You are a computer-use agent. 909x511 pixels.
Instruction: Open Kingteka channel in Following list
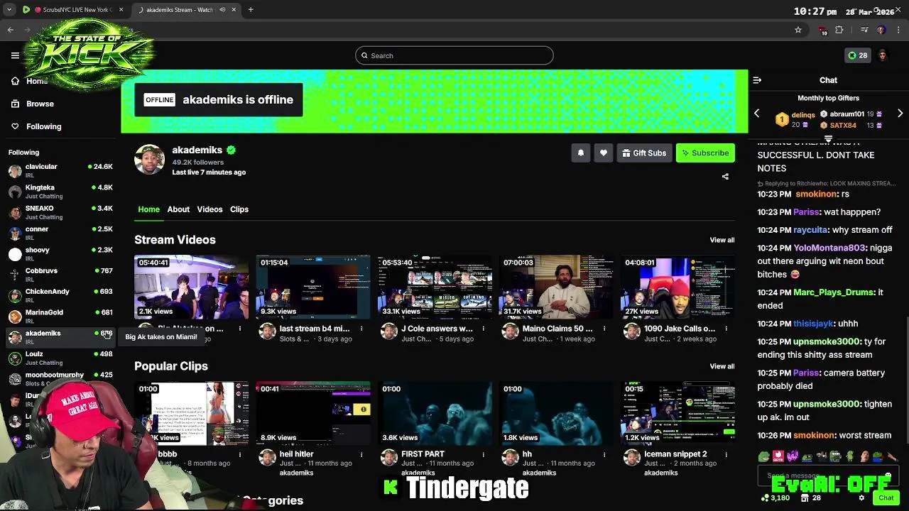(60, 192)
